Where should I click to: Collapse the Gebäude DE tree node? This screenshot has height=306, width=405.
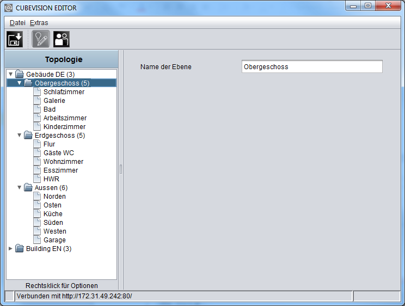(10, 74)
